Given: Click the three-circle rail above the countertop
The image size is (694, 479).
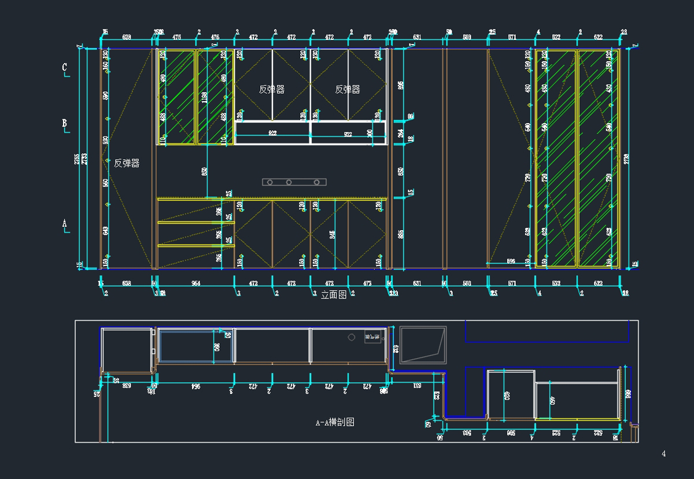Looking at the screenshot, I should [294, 182].
